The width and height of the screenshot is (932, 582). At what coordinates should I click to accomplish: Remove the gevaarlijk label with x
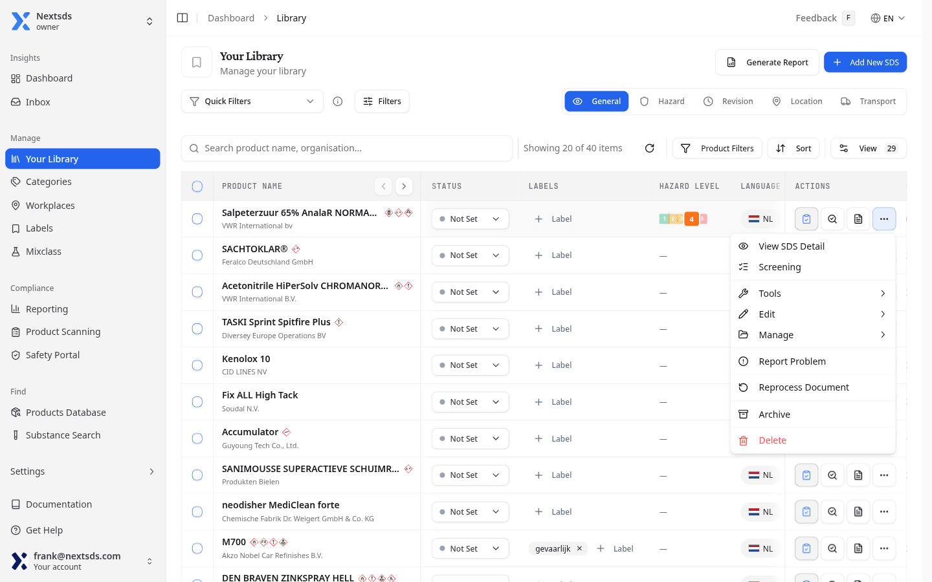pos(579,548)
